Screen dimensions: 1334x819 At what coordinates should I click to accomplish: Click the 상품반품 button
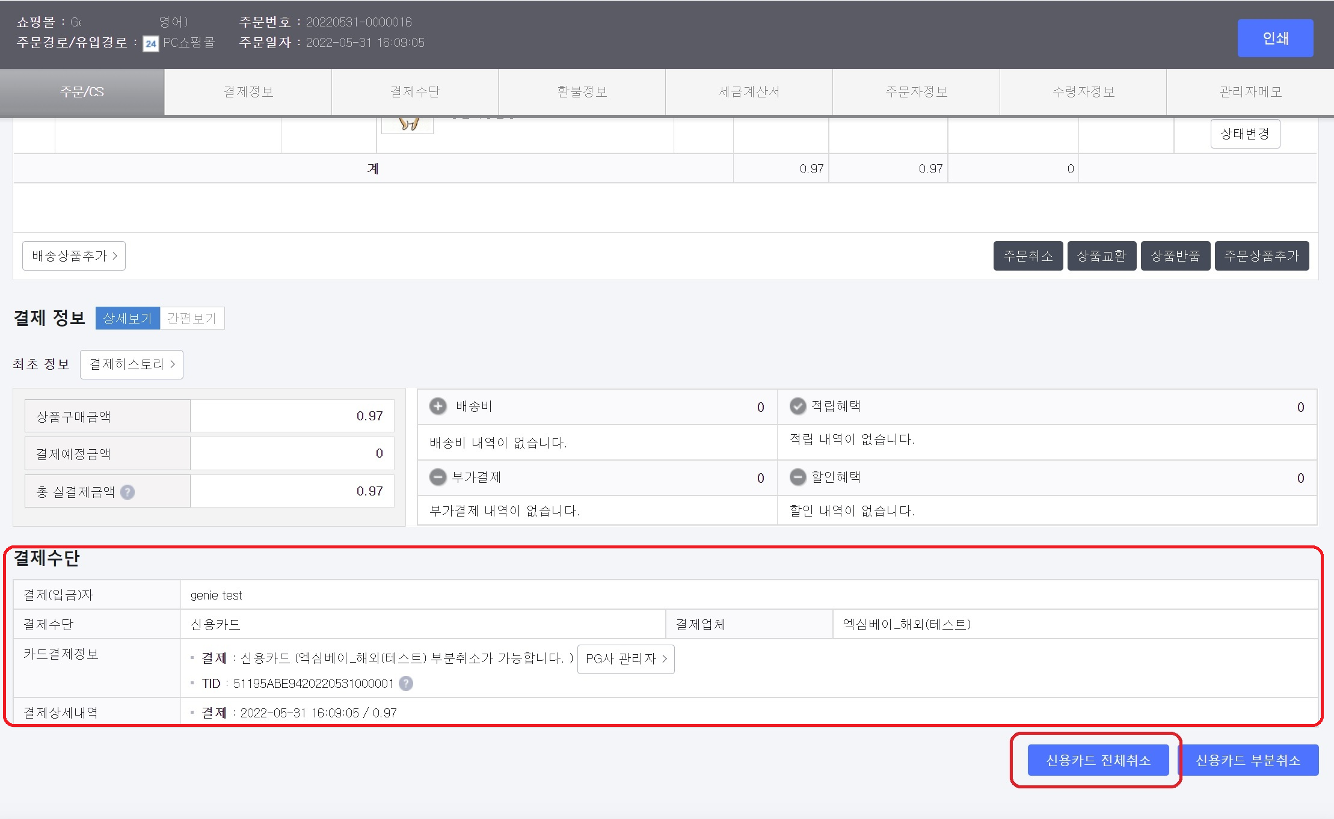pos(1175,256)
